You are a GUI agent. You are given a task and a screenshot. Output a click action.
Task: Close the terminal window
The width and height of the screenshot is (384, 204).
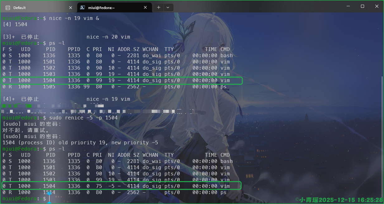377,6
